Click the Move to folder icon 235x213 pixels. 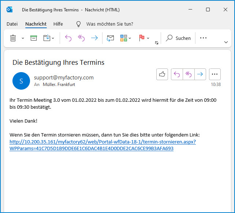coord(47,38)
